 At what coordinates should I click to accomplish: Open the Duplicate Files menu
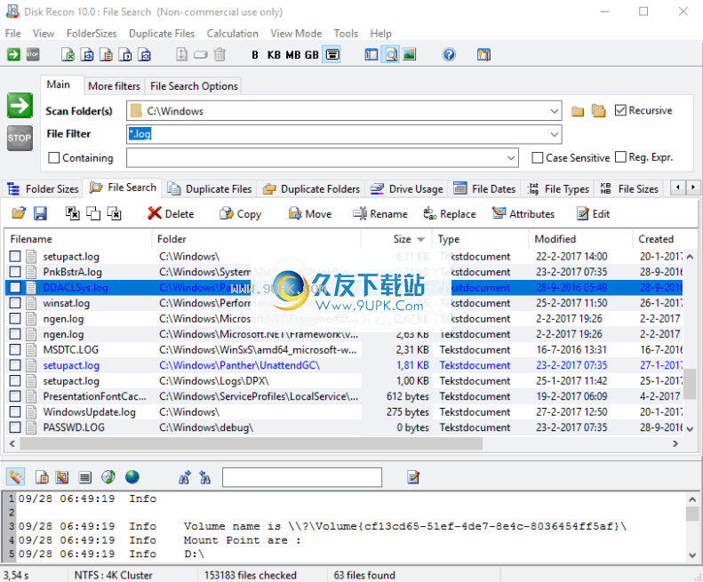point(162,34)
